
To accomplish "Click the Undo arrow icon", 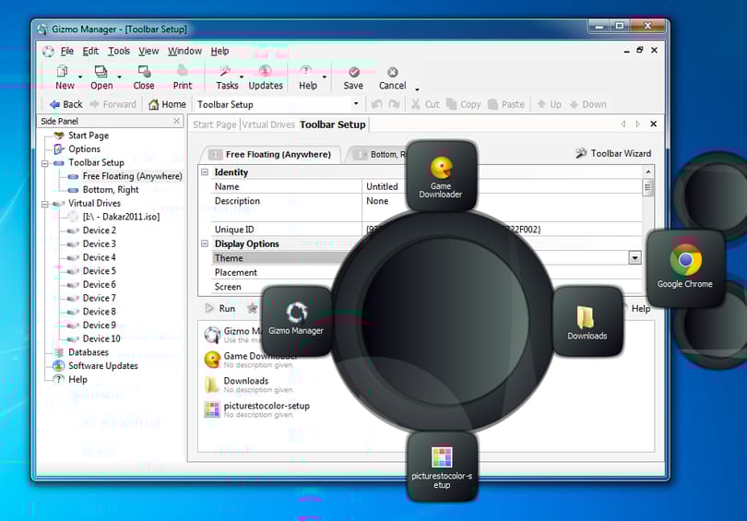I will [x=377, y=104].
